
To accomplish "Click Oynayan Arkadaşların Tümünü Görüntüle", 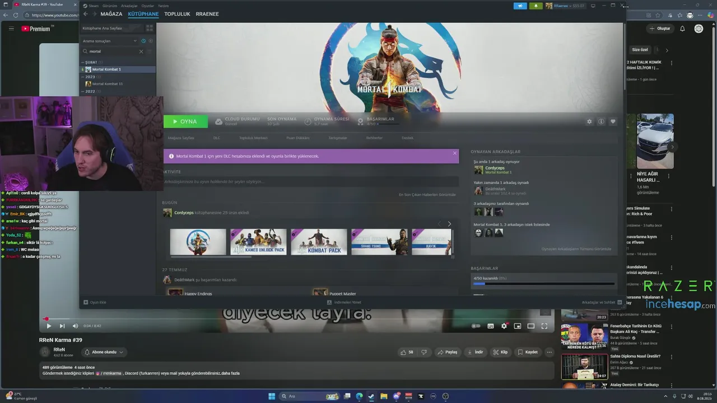I will [x=576, y=249].
